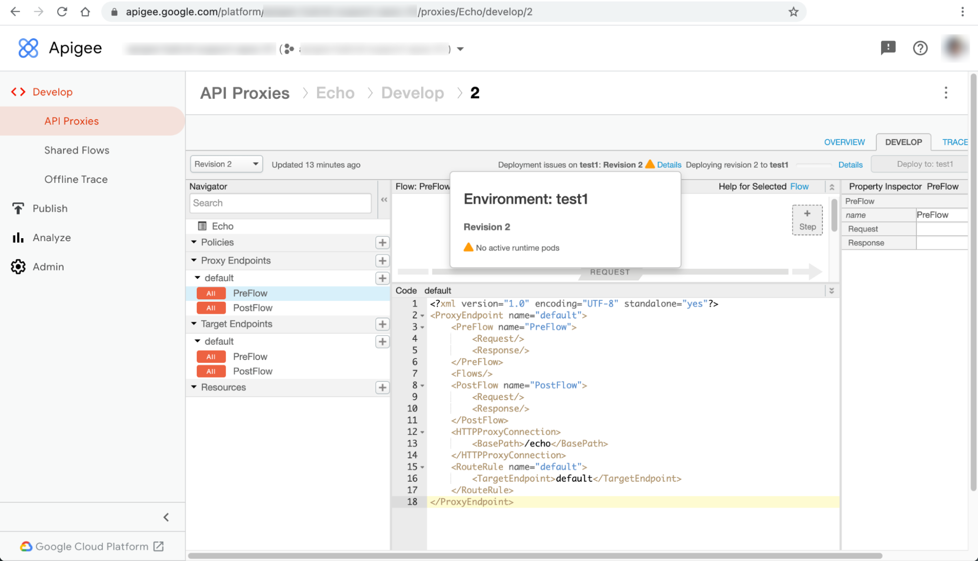Bookmark page with star icon
Screen dimensions: 978x561
793,12
